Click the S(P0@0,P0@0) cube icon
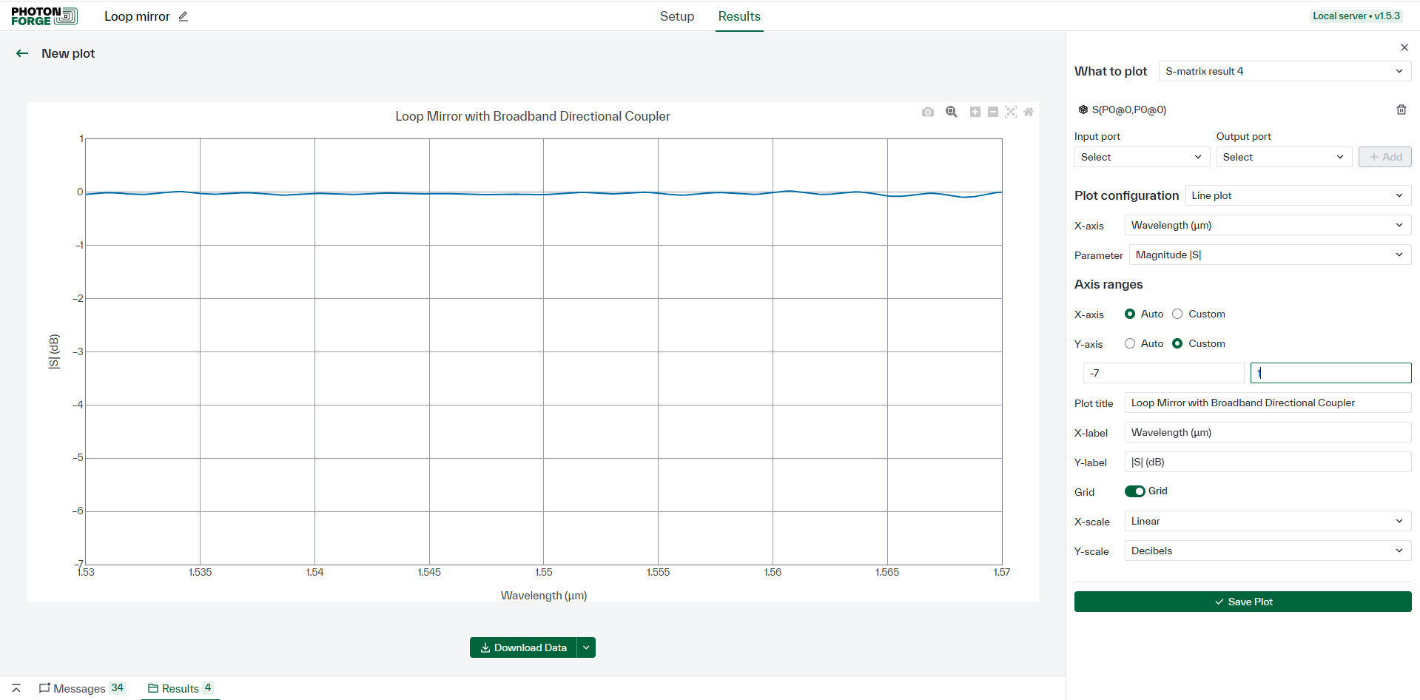 pos(1083,110)
